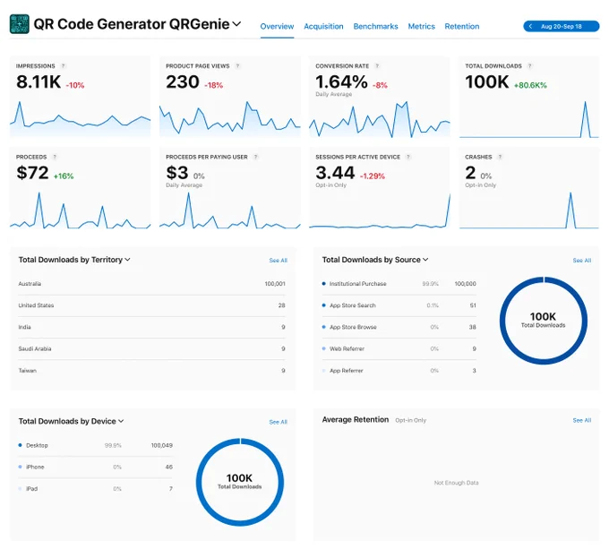
Task: Select the Taiwan territory row
Action: 152,371
